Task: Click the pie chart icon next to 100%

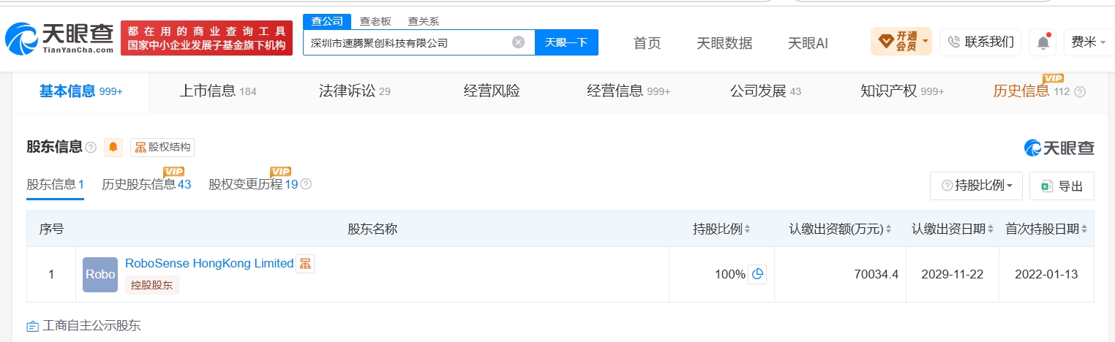Action: [757, 275]
